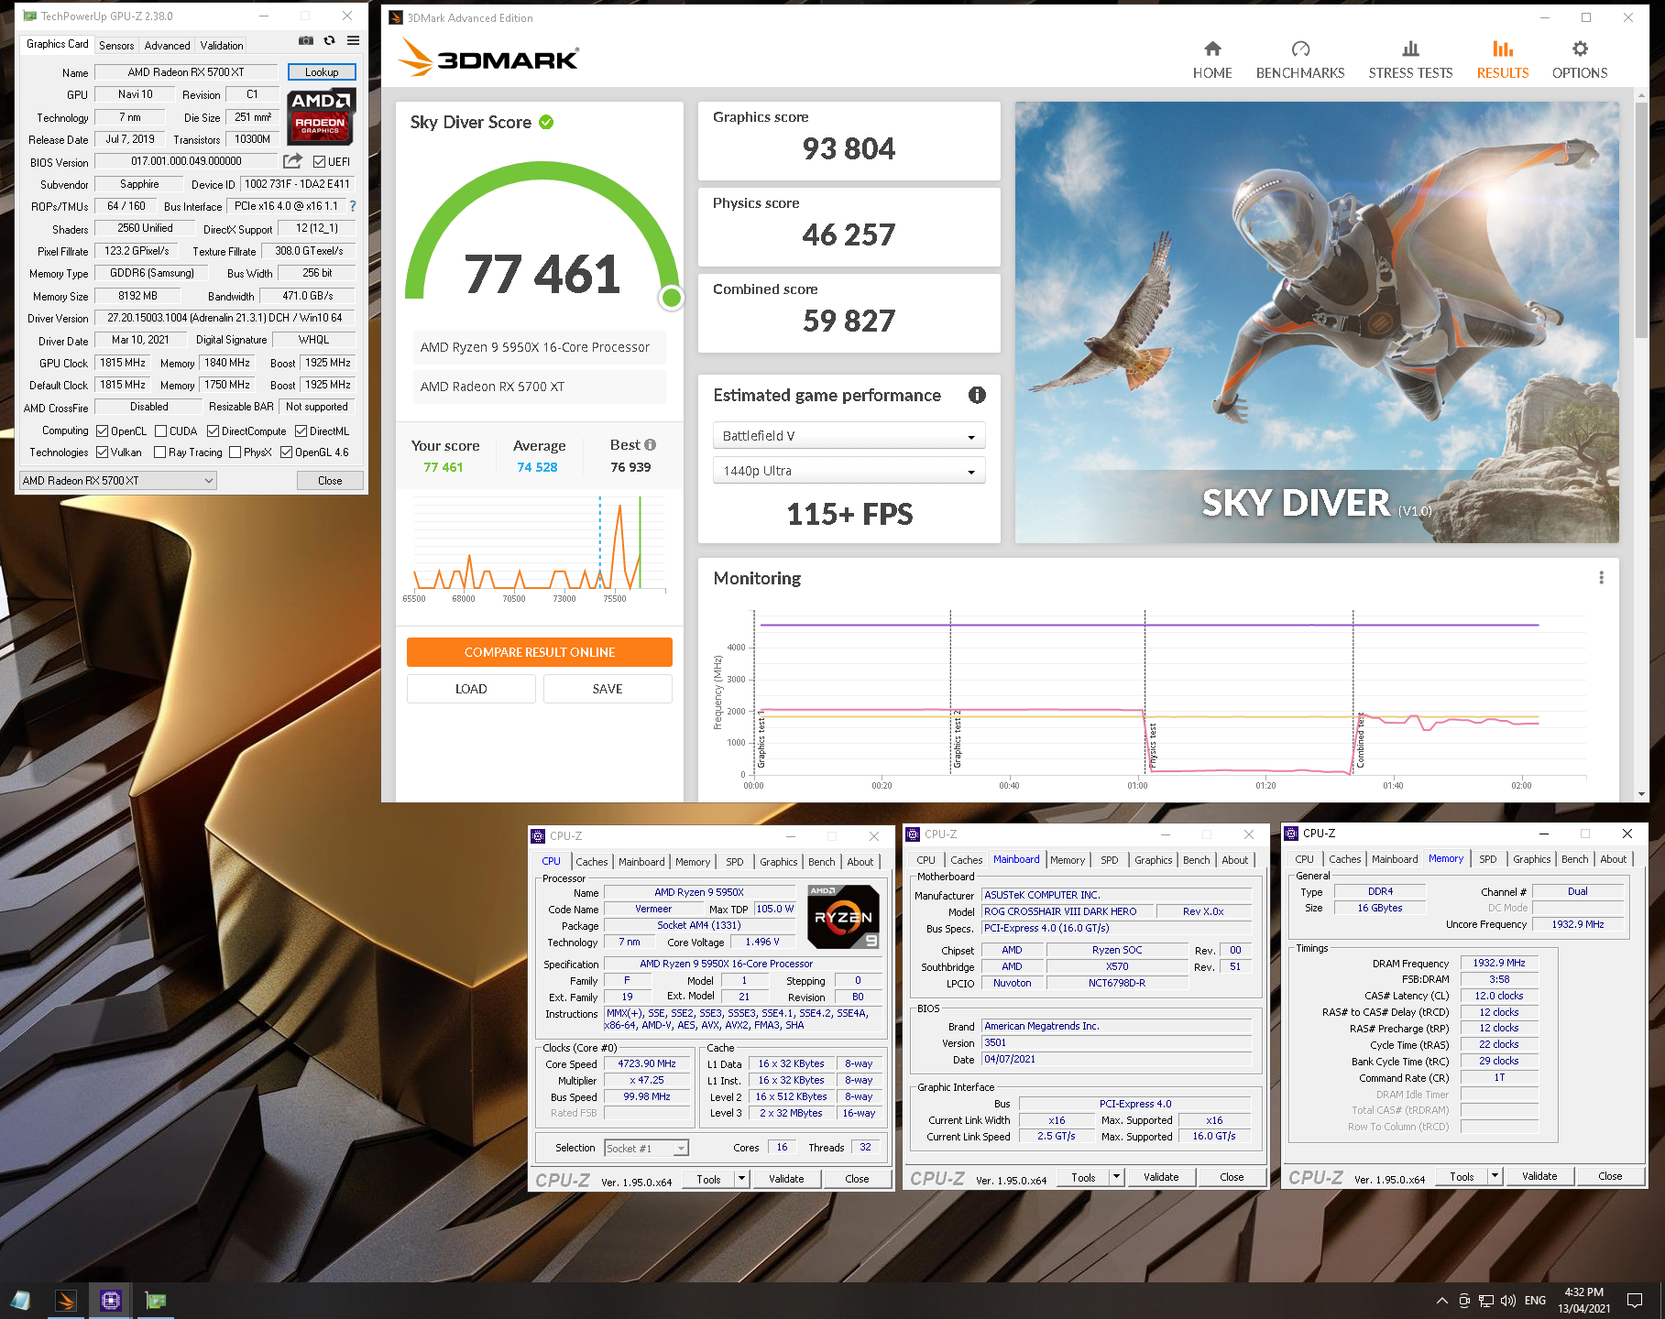Open the Options gear in 3DMark
Image resolution: width=1665 pixels, height=1319 pixels.
point(1580,49)
